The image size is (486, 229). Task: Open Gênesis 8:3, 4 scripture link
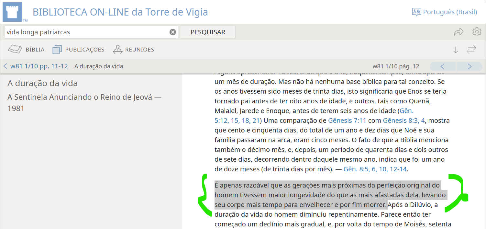404,120
